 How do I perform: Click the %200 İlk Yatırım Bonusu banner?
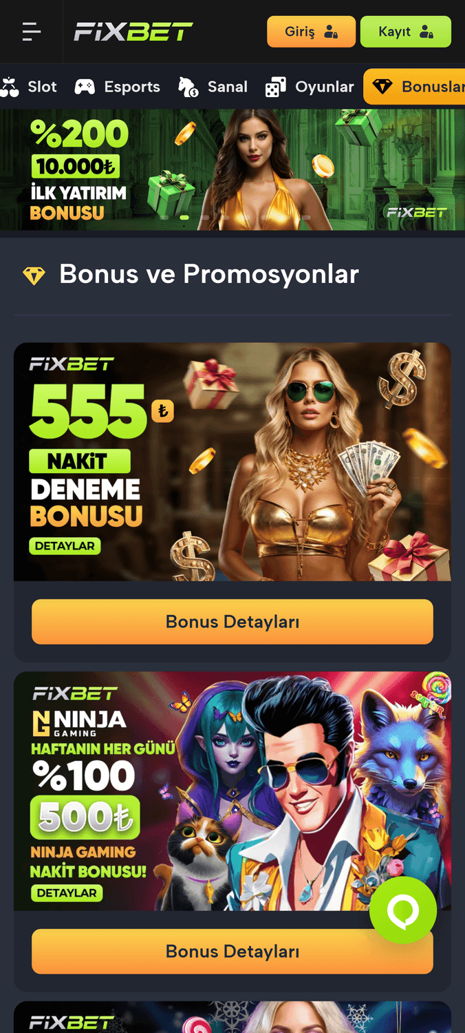232,169
